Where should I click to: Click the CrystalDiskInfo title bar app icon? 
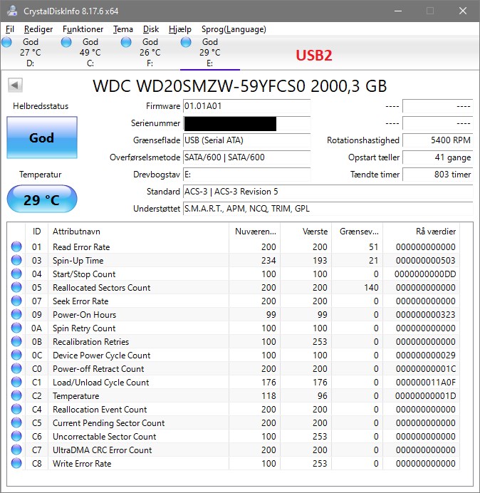click(12, 11)
